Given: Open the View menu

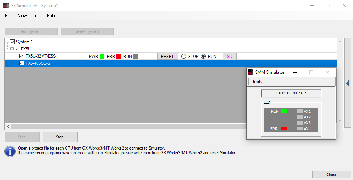Looking at the screenshot, I should point(22,16).
